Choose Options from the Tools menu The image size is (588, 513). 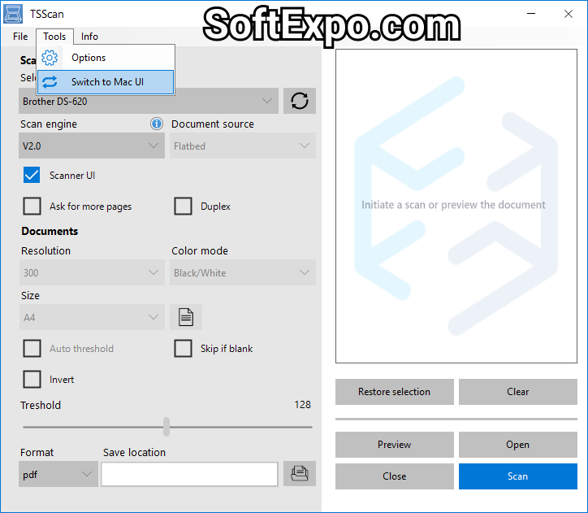coord(106,58)
